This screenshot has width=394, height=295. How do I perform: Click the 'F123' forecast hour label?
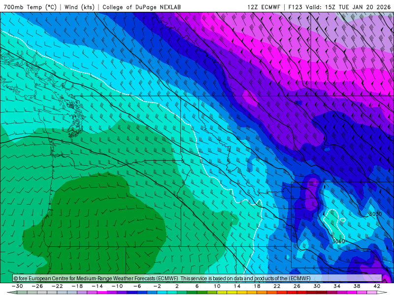pyautogui.click(x=295, y=7)
